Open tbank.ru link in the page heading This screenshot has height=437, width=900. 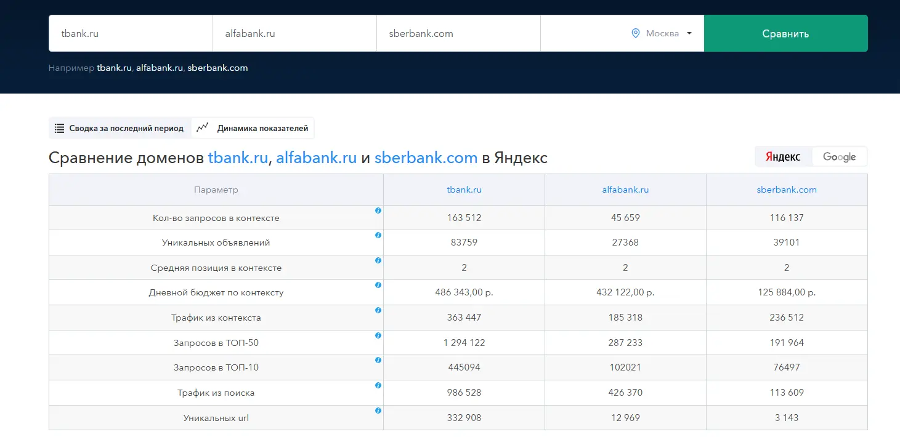(238, 158)
